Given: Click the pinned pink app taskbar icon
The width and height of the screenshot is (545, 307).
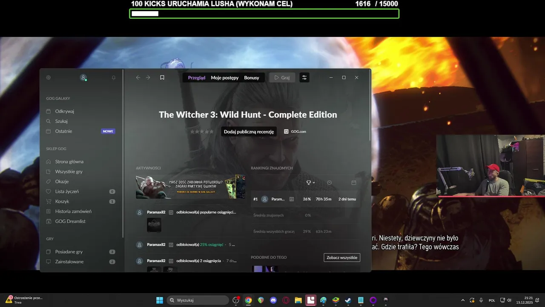Looking at the screenshot, I should (x=311, y=300).
